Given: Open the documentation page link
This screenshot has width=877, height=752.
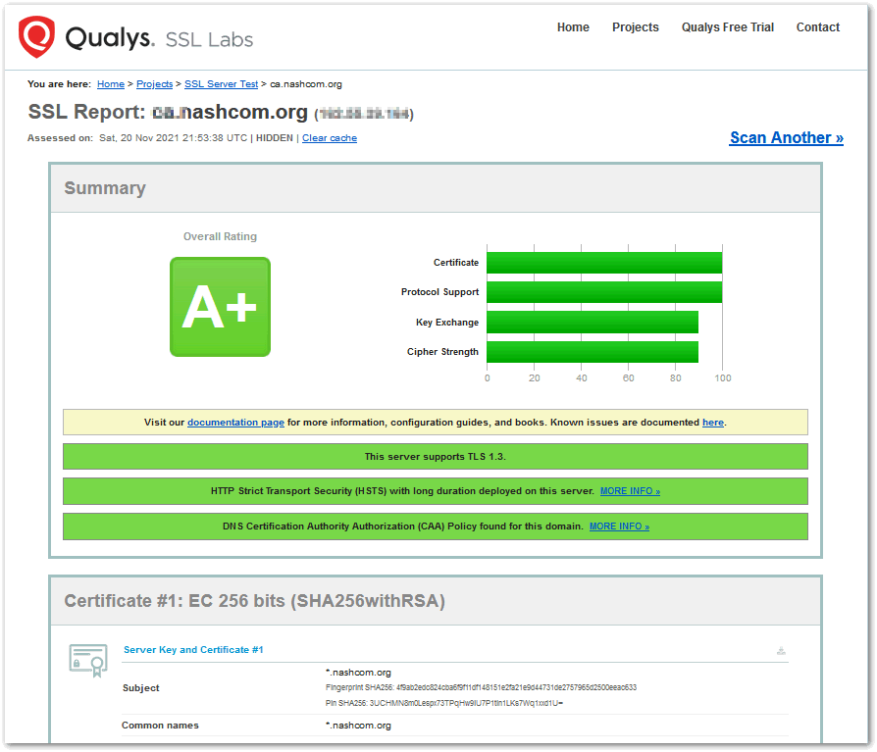Looking at the screenshot, I should pos(235,423).
